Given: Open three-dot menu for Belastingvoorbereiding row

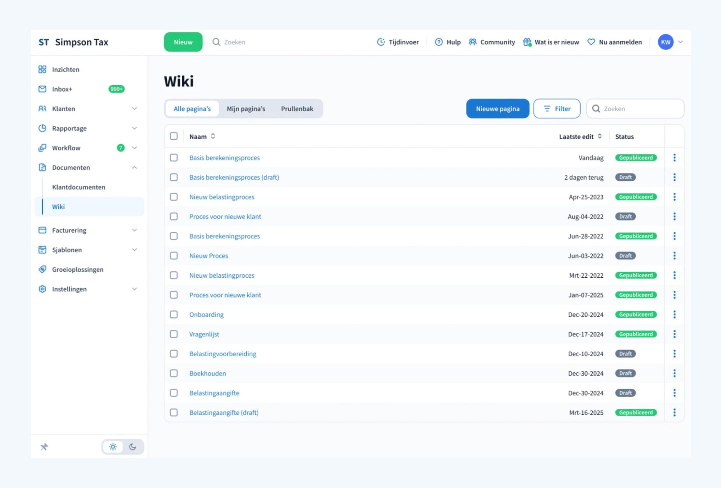Looking at the screenshot, I should point(674,354).
